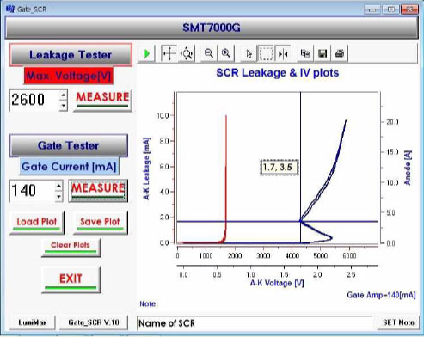Click the Clear Plots button
Screen dimensions: 424x337
pos(71,247)
